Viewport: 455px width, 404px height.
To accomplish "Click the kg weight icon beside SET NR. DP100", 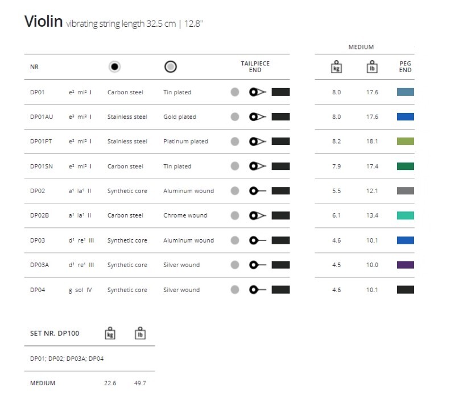I will click(x=110, y=334).
